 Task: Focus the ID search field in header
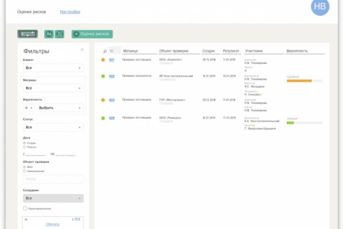click(x=115, y=51)
